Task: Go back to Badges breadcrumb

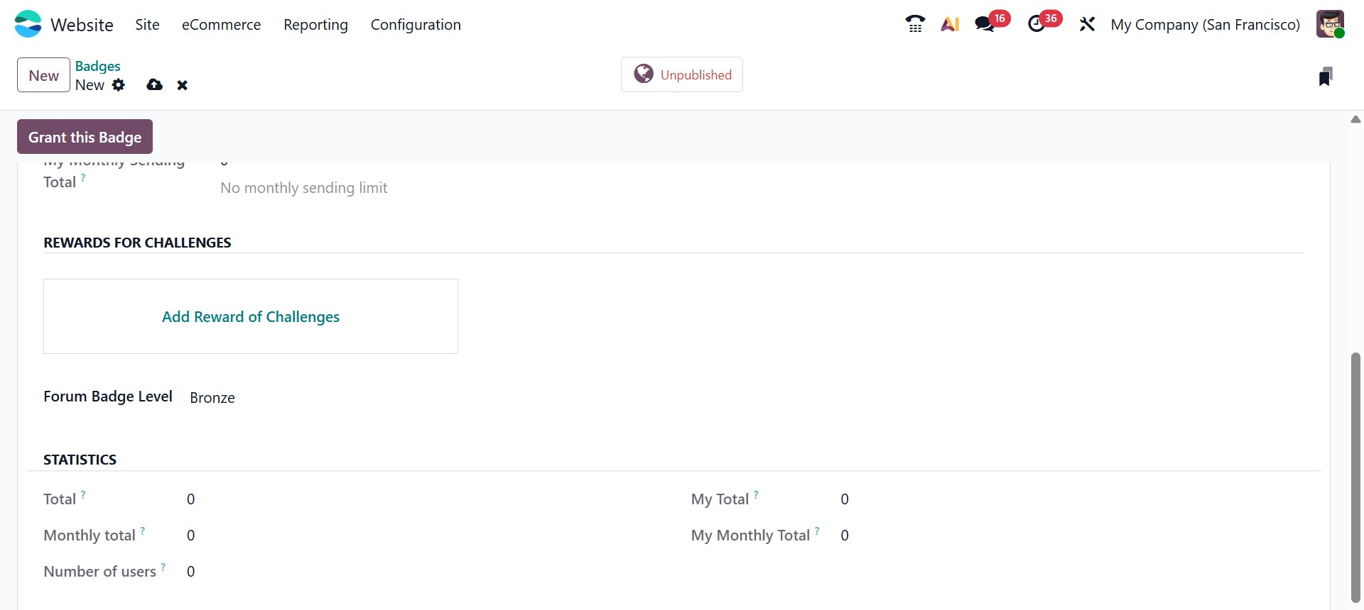Action: (98, 66)
